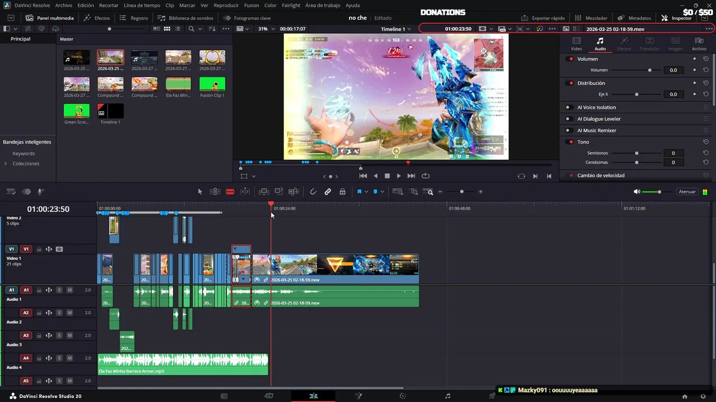Click the blue Flag icon
The image size is (716, 402).
[x=359, y=192]
